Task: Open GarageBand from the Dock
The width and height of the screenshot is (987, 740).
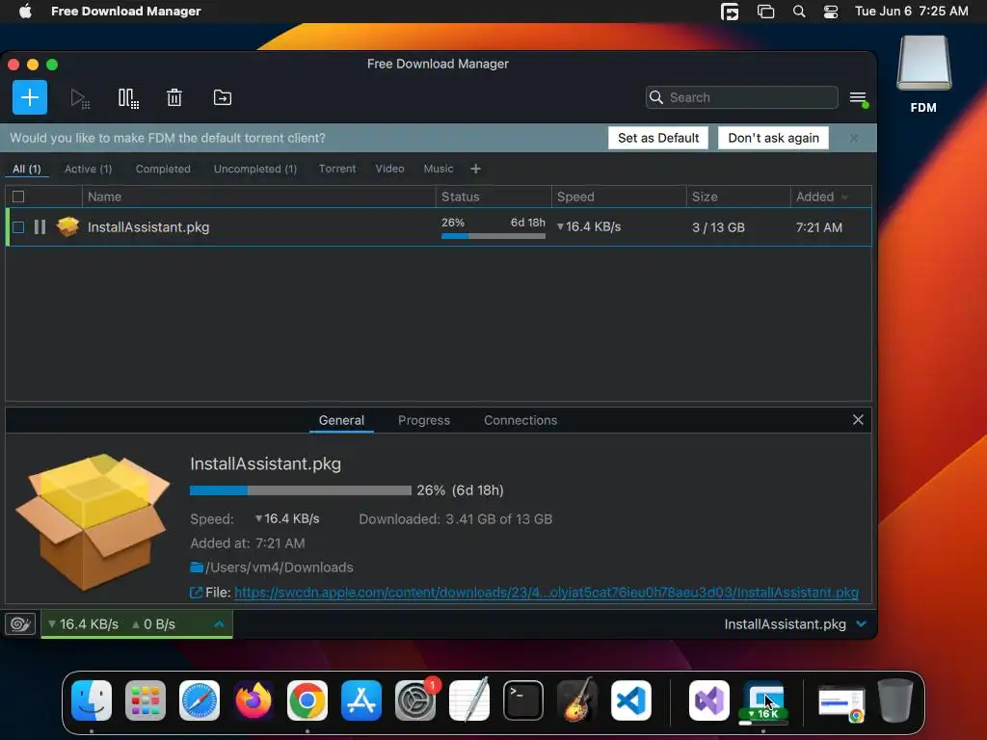Action: point(577,700)
